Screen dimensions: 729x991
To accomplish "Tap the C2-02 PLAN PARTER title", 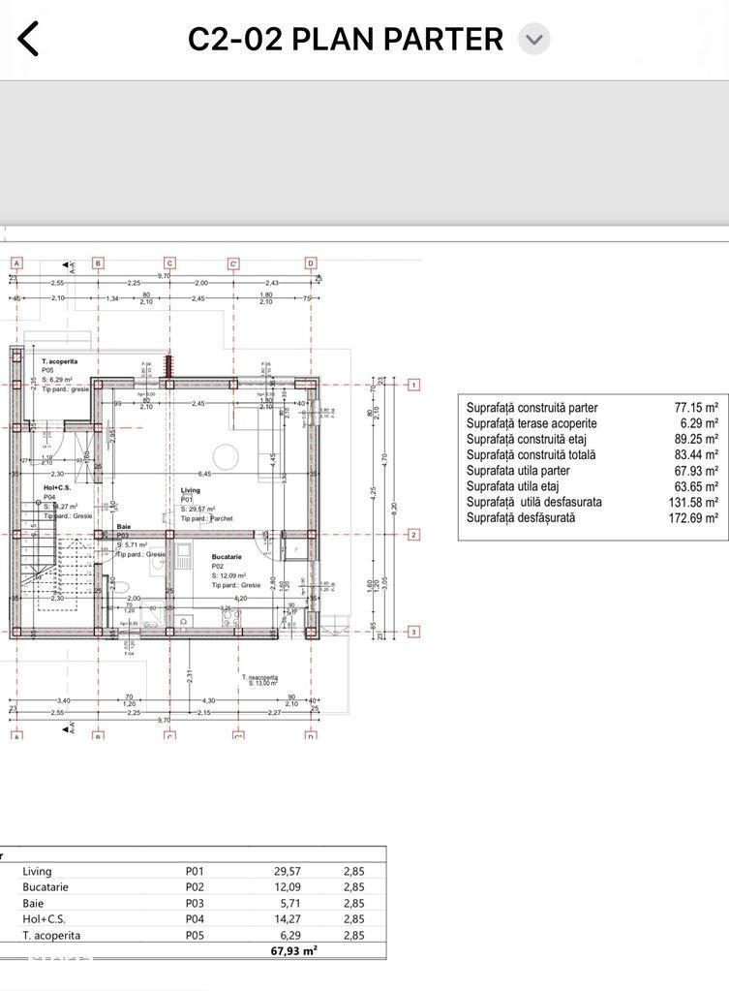I will pos(345,40).
